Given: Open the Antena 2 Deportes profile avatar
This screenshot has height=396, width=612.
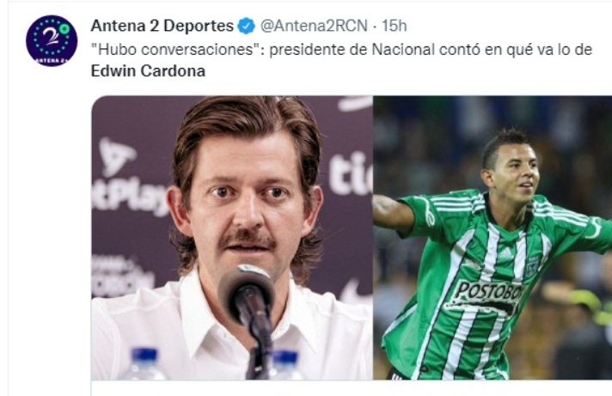Looking at the screenshot, I should tap(52, 40).
